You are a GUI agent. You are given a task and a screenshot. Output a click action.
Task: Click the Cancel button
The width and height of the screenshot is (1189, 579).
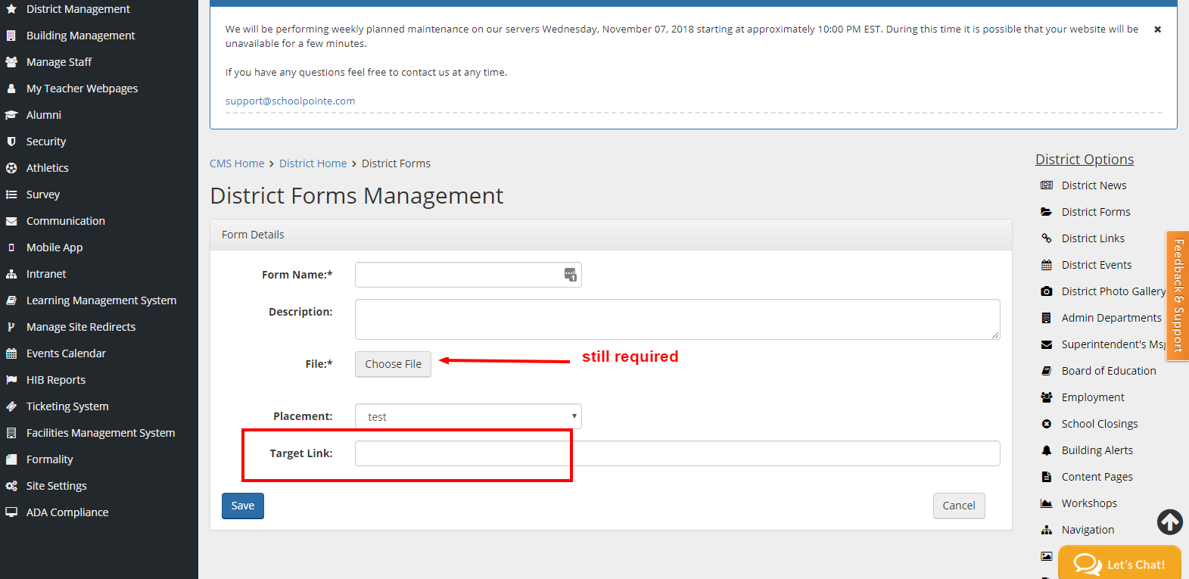[x=958, y=506]
